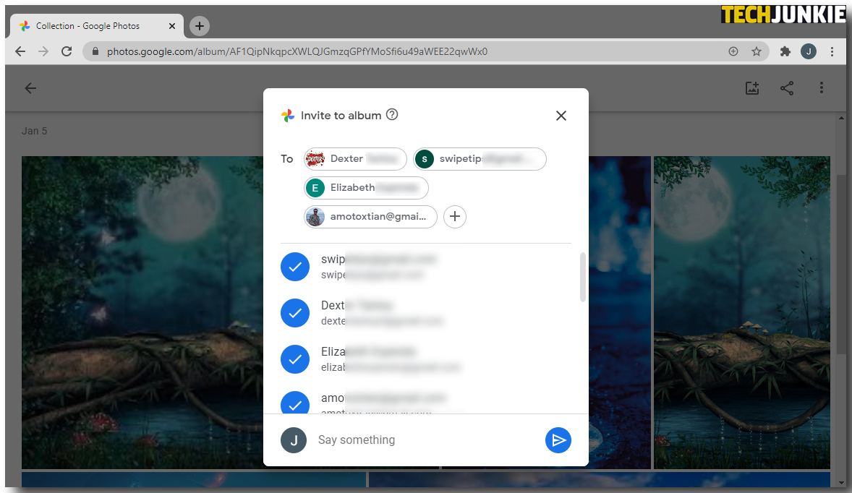Image resolution: width=852 pixels, height=493 pixels.
Task: Deselect the Dexter contact in the list
Action: 294,313
